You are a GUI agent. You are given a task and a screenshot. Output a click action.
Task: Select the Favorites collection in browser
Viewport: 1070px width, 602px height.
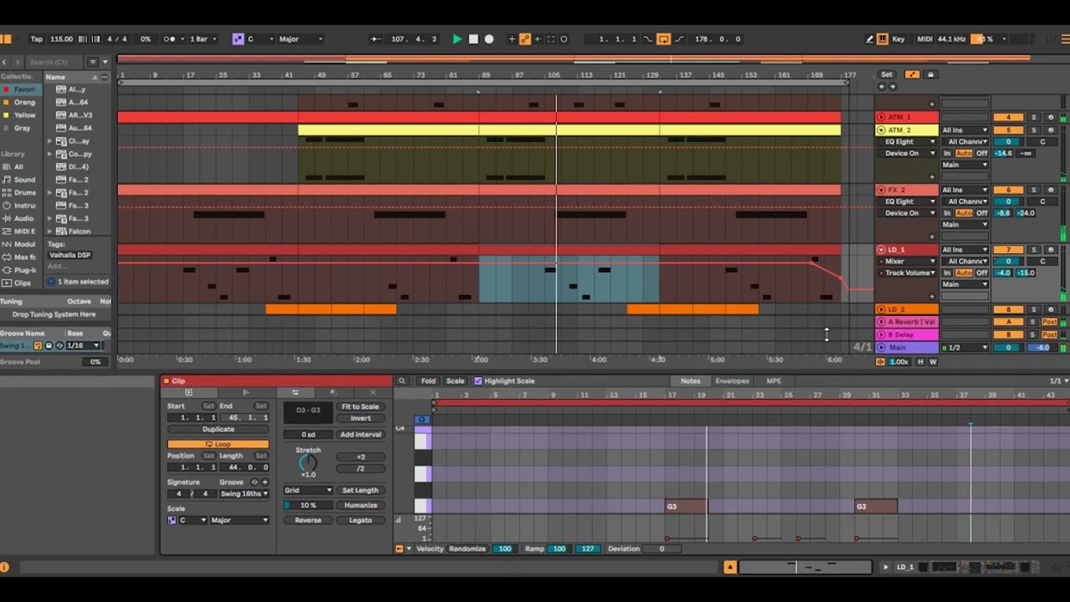20,89
